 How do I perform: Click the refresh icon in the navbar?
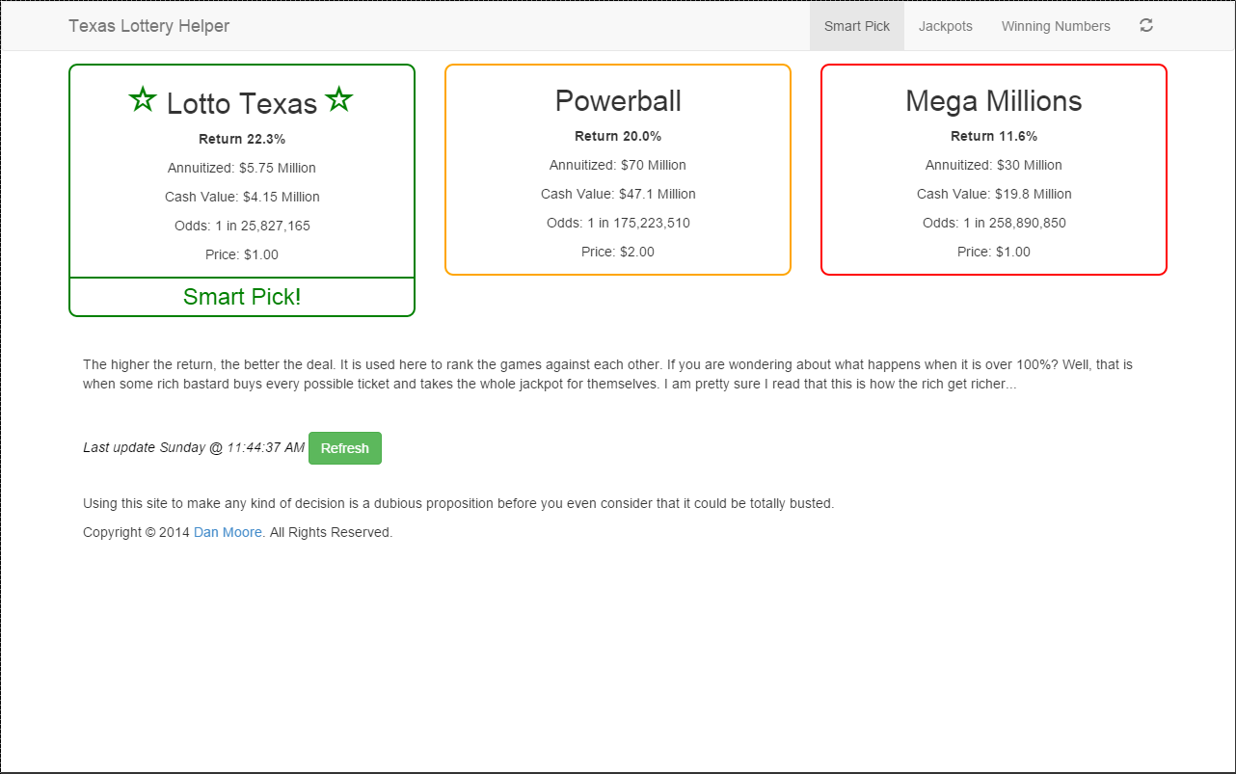coord(1146,26)
